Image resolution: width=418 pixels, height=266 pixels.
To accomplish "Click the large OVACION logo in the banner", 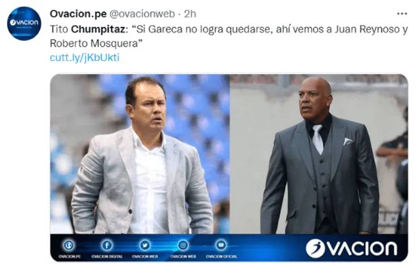I will pyautogui.click(x=352, y=248).
